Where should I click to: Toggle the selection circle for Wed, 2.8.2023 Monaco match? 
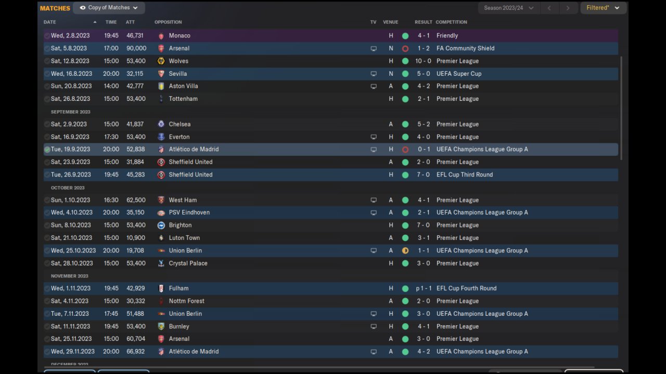coord(47,36)
